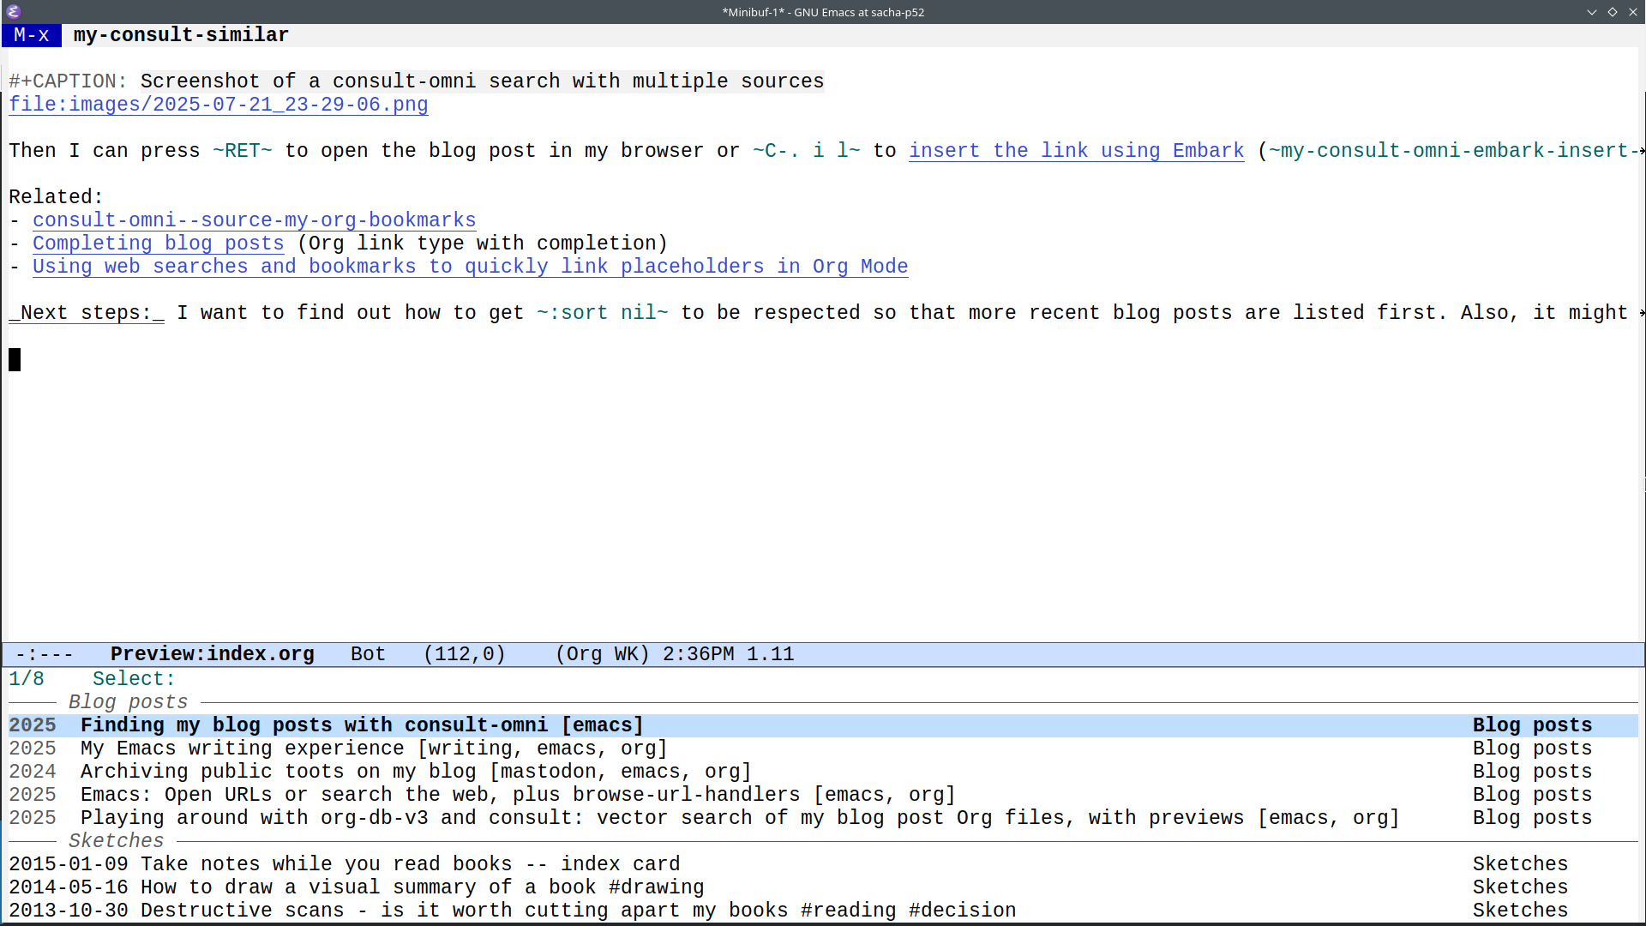
Task: Open consult-omni--source-my-org-bookmarks link
Action: [x=254, y=220]
